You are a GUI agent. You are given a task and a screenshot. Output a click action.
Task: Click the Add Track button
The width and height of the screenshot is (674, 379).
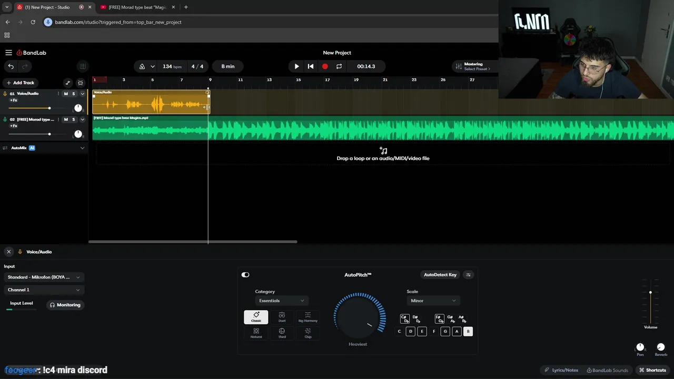tap(20, 83)
